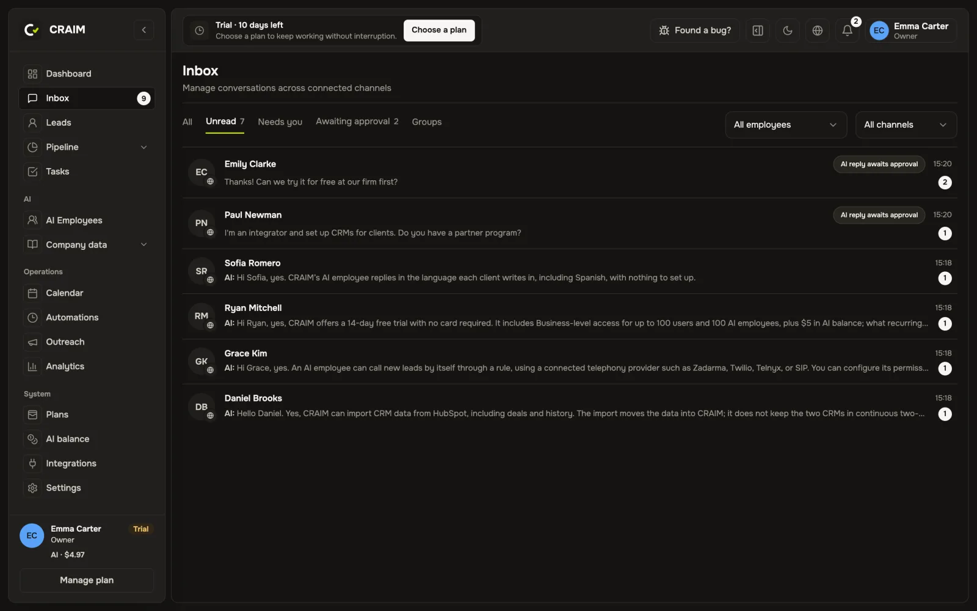Click the Analytics chart icon
This screenshot has width=977, height=611.
[x=32, y=367]
